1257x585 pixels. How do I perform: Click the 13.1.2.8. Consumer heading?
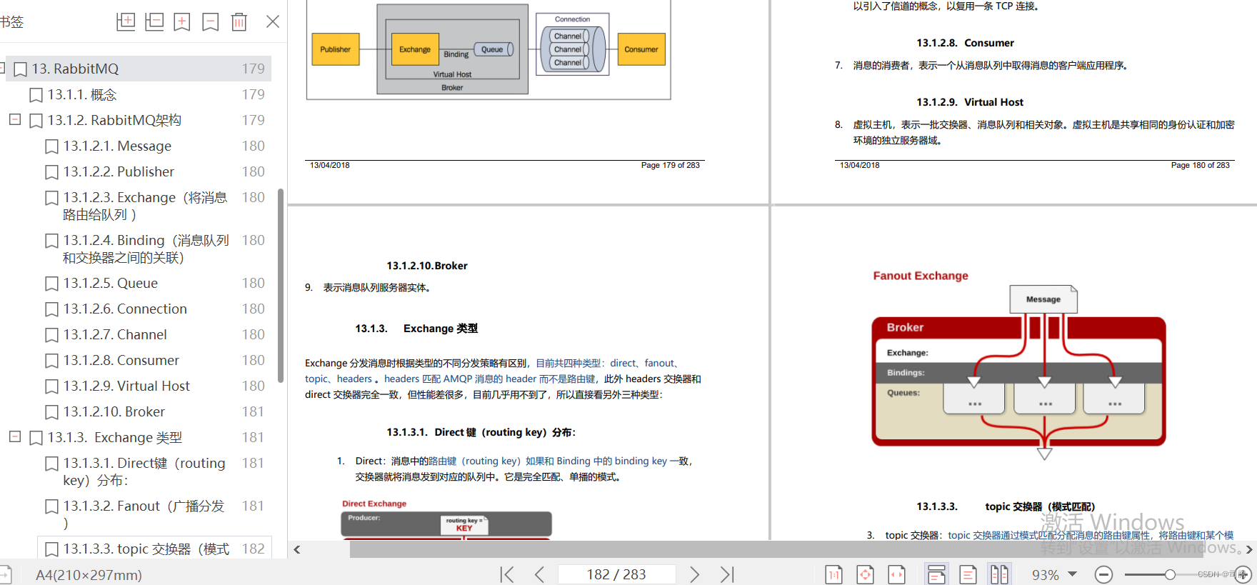[x=965, y=43]
